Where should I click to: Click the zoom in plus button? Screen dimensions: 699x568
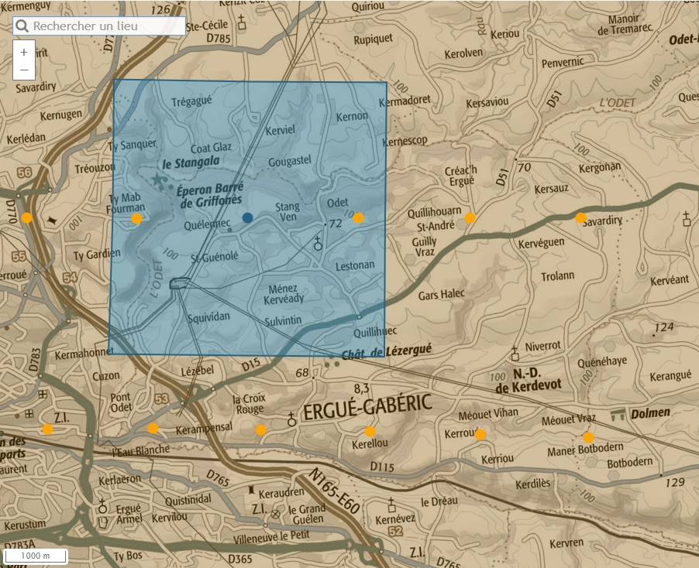pyautogui.click(x=24, y=52)
